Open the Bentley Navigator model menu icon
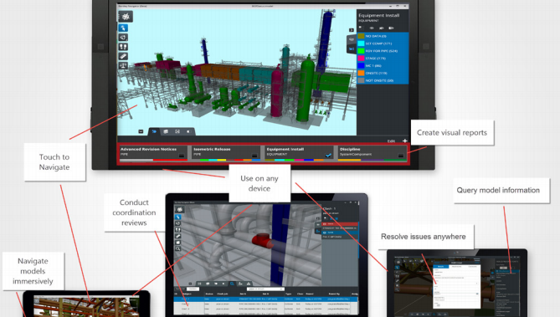560x317 pixels. pos(126,17)
